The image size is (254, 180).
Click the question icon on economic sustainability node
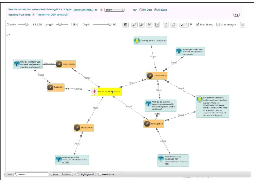148,104
